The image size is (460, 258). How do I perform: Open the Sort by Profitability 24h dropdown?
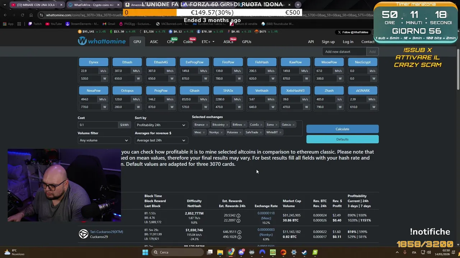click(161, 125)
